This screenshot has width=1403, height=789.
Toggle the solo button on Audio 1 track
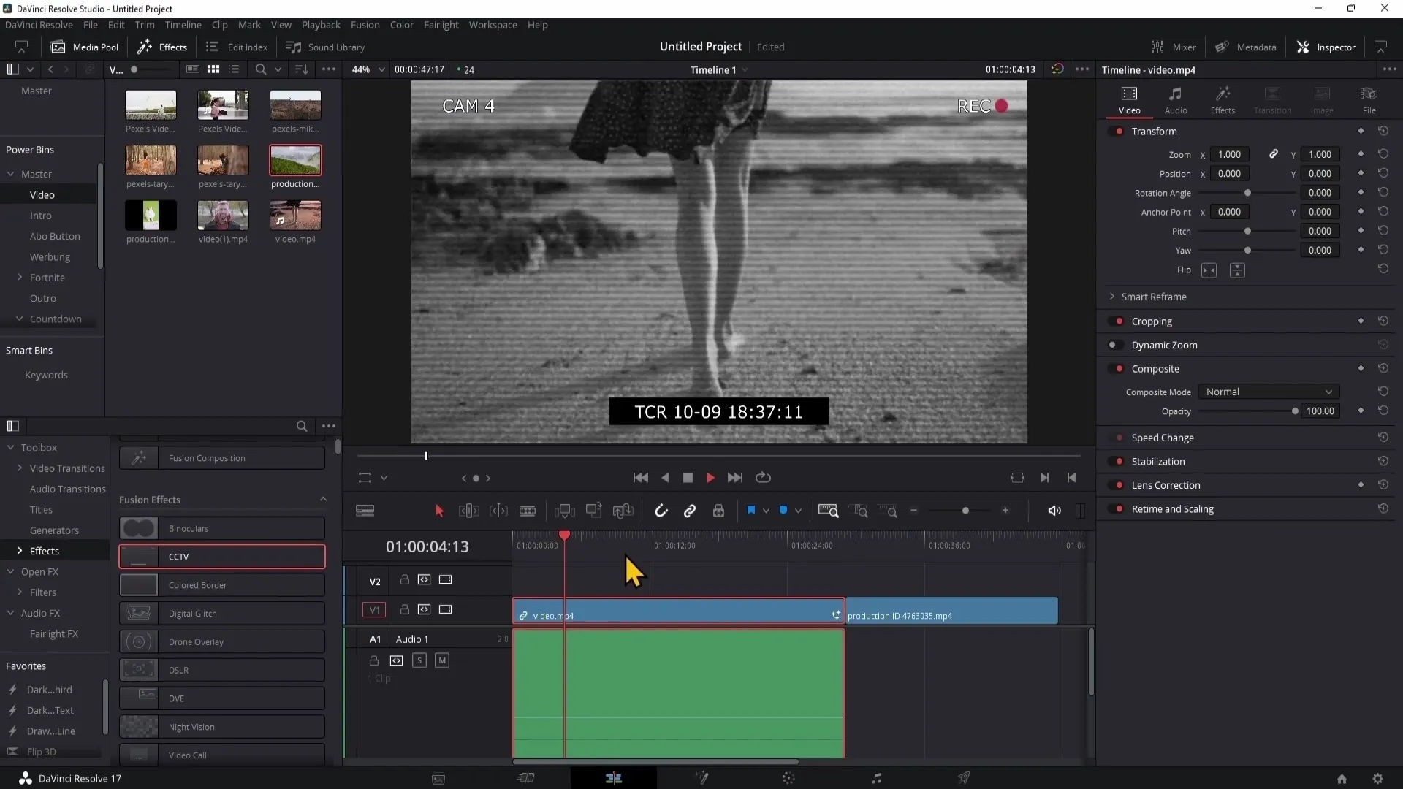[419, 661]
